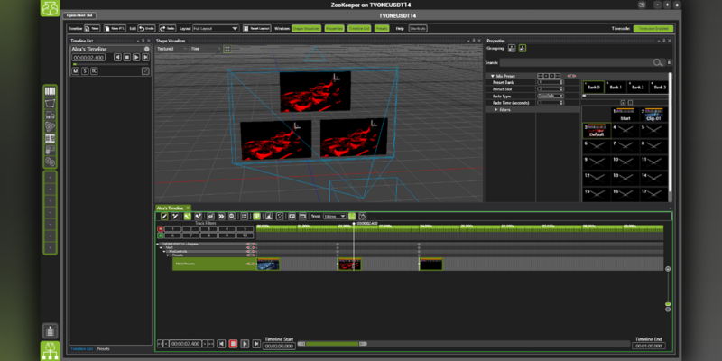Click the second green-outlined Grouping icon

523,48
